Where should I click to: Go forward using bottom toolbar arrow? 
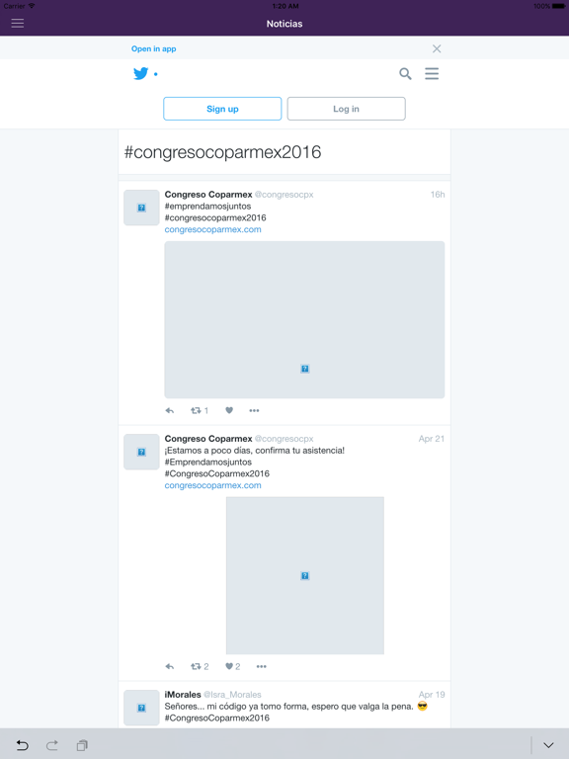51,745
